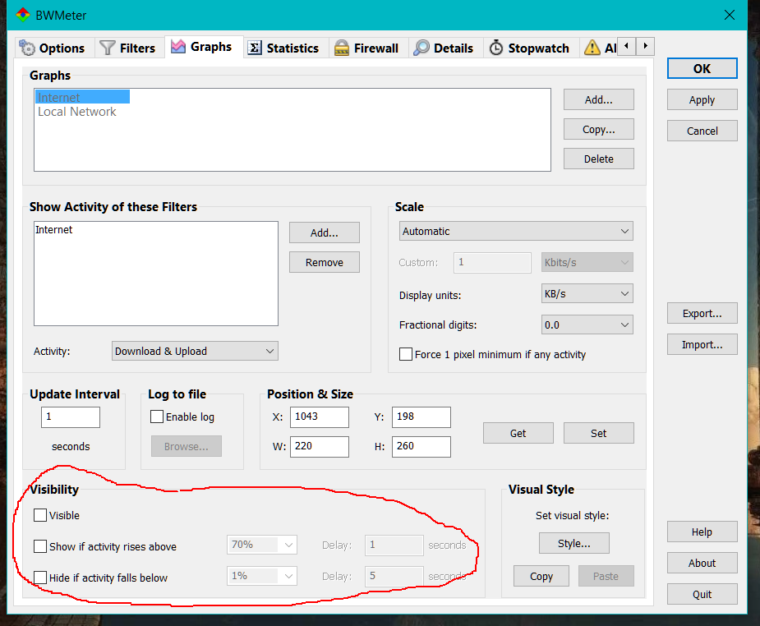This screenshot has height=626, width=760.
Task: Click the warning triangle icon on Alerts tab
Action: pos(592,48)
